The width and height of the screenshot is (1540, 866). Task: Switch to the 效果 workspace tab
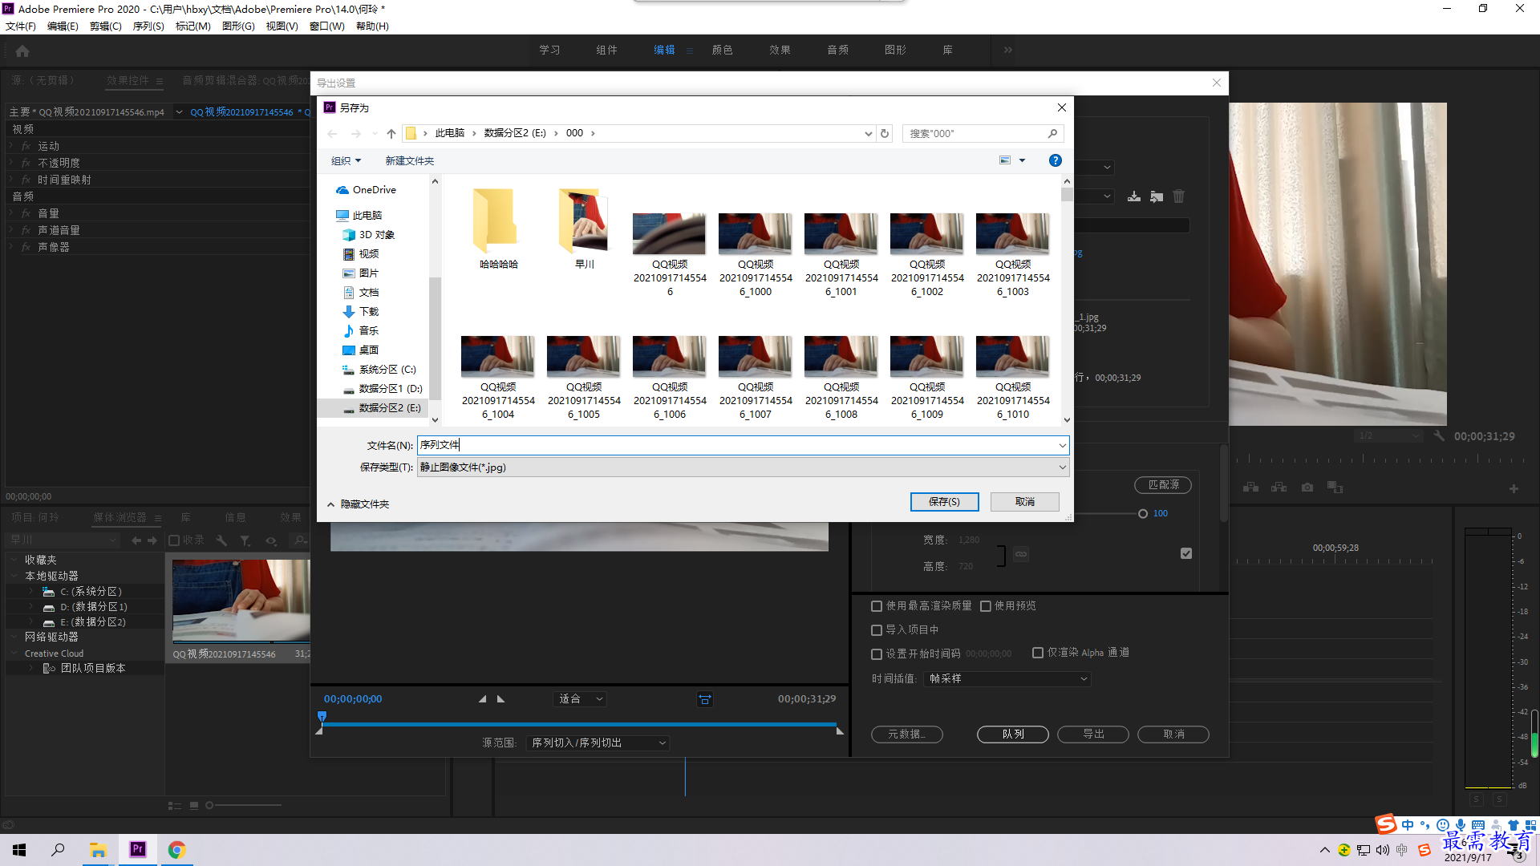(780, 50)
